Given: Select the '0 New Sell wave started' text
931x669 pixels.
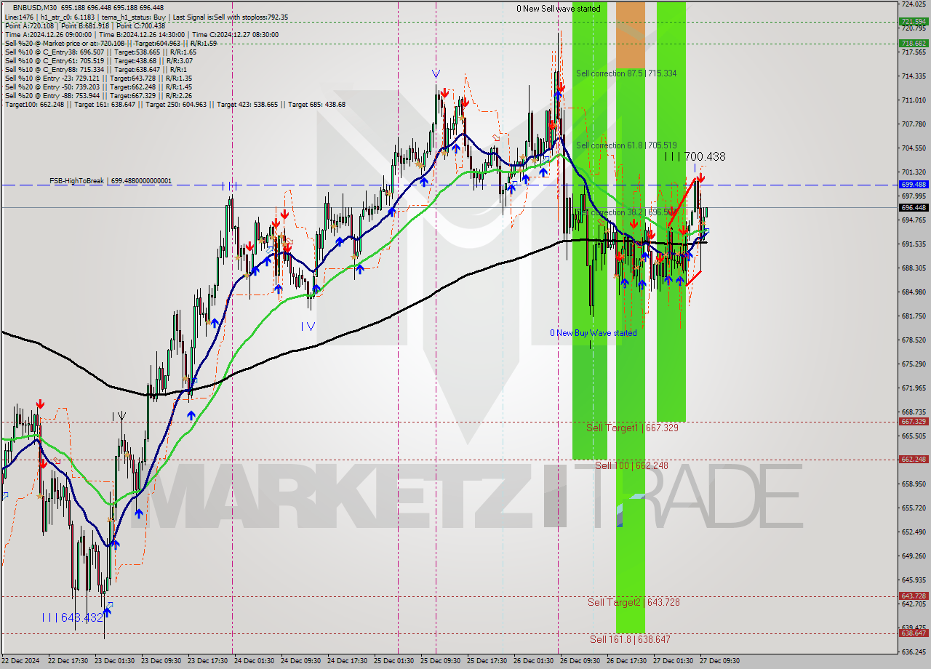Looking at the screenshot, I should coord(559,9).
